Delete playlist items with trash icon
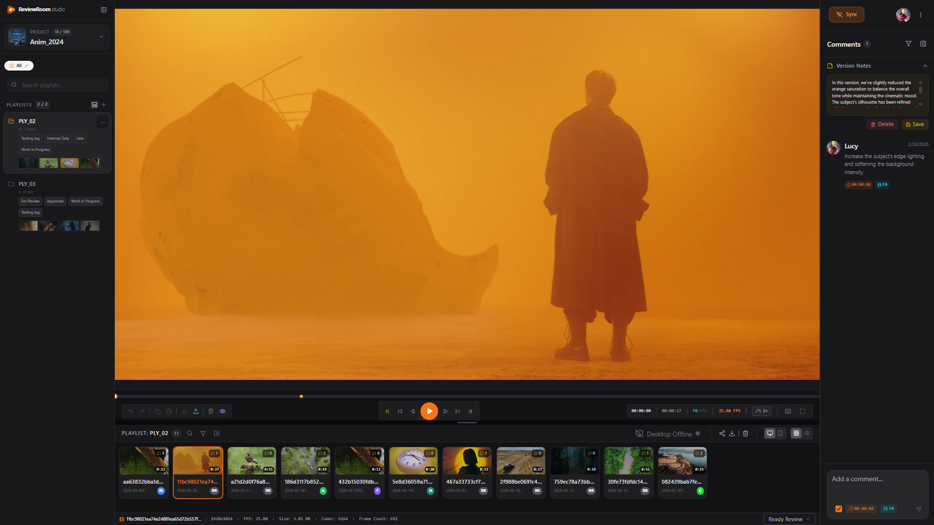This screenshot has height=525, width=934. (745, 434)
